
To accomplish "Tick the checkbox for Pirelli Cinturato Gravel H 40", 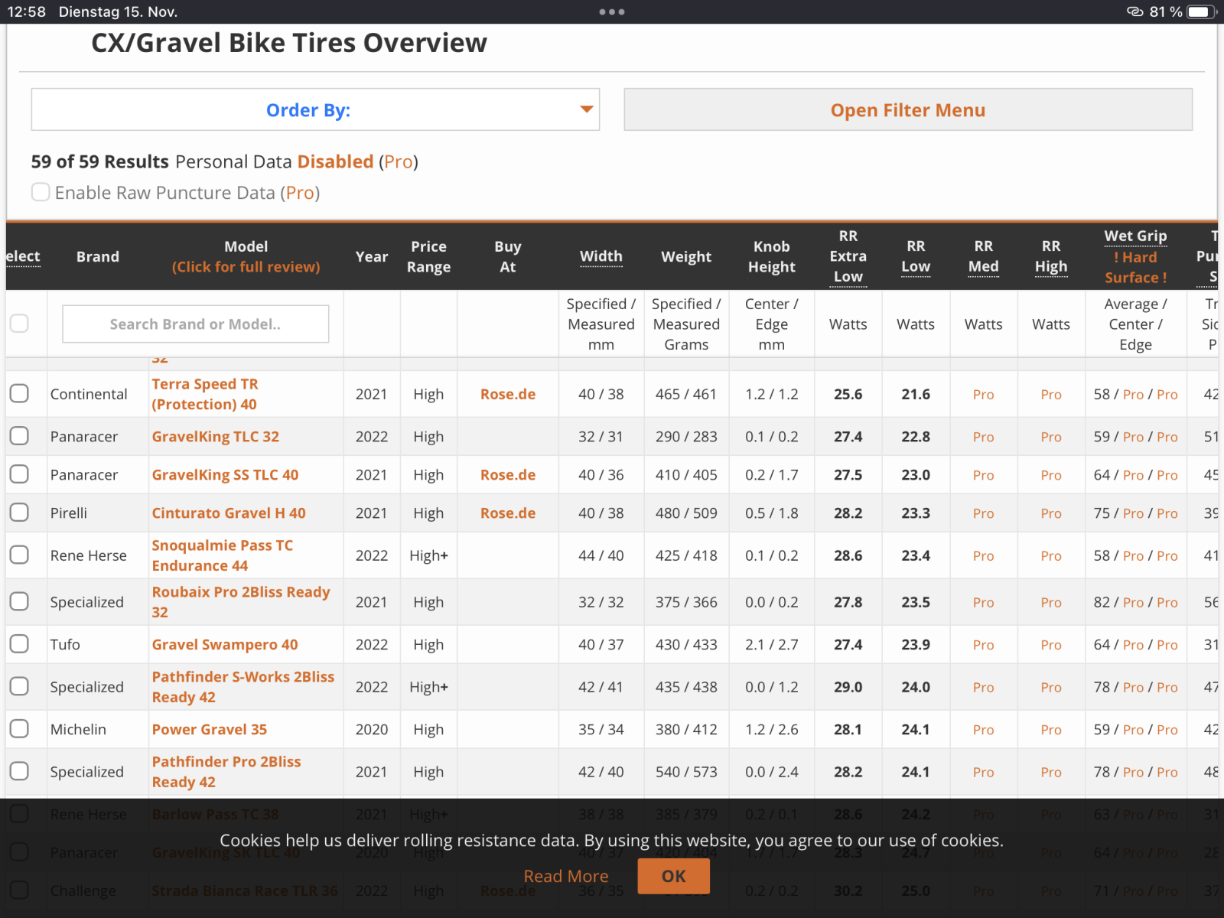I will pyautogui.click(x=19, y=513).
